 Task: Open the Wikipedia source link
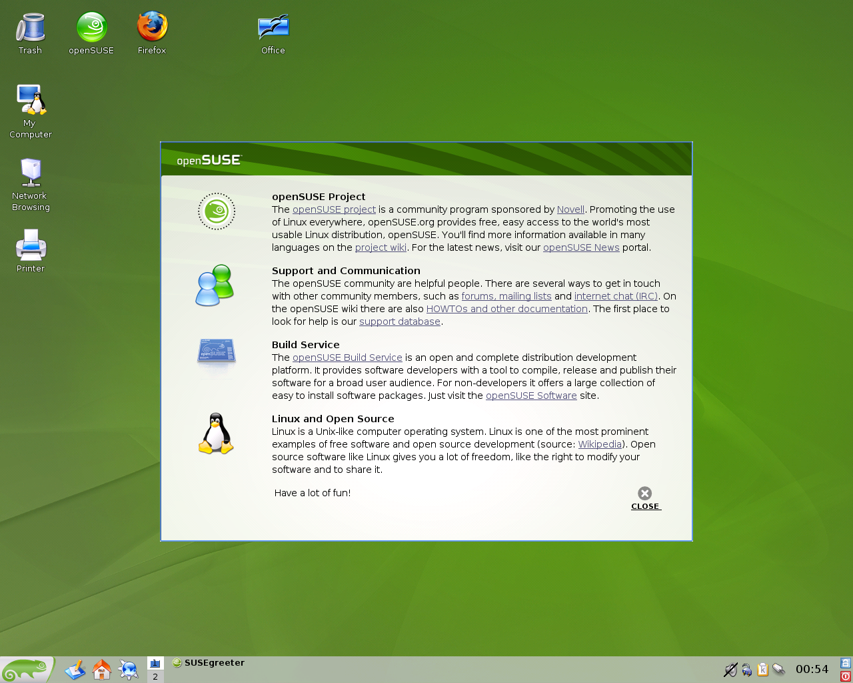(x=600, y=444)
